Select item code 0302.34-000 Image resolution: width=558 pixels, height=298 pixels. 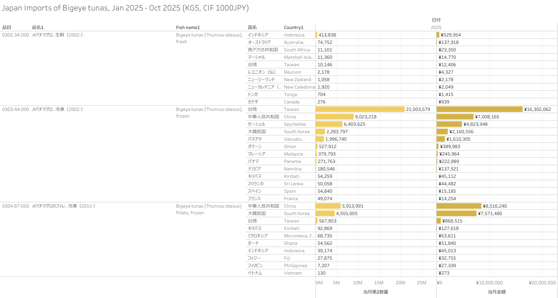click(16, 35)
